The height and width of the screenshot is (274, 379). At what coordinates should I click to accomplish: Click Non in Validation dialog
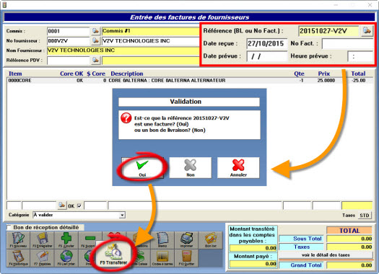coord(191,168)
